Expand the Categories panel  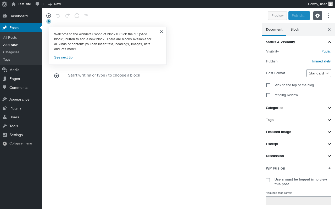(x=298, y=108)
